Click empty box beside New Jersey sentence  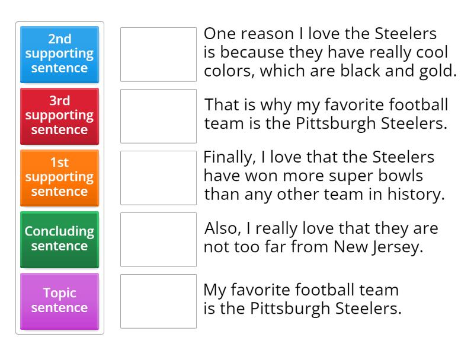pyautogui.click(x=158, y=239)
